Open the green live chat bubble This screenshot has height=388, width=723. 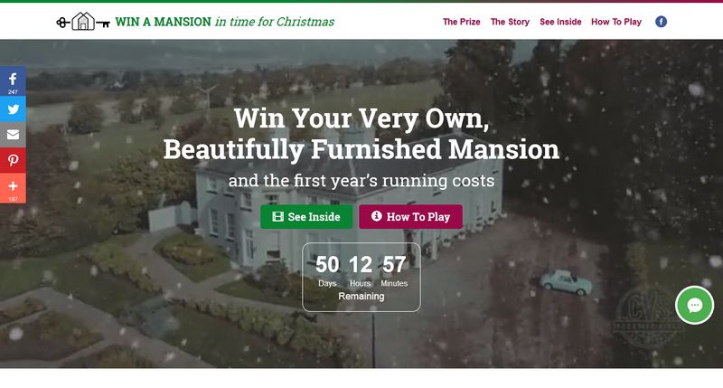coord(694,305)
